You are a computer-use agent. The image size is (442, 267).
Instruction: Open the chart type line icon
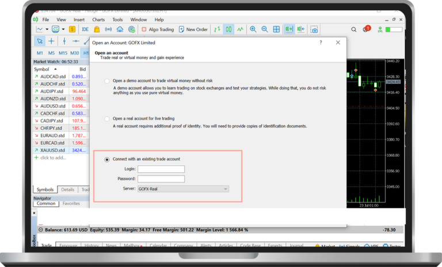[40, 29]
